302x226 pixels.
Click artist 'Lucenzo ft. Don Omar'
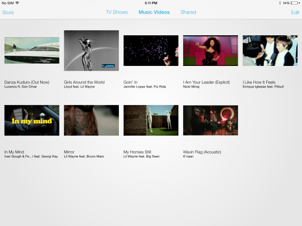tap(21, 87)
